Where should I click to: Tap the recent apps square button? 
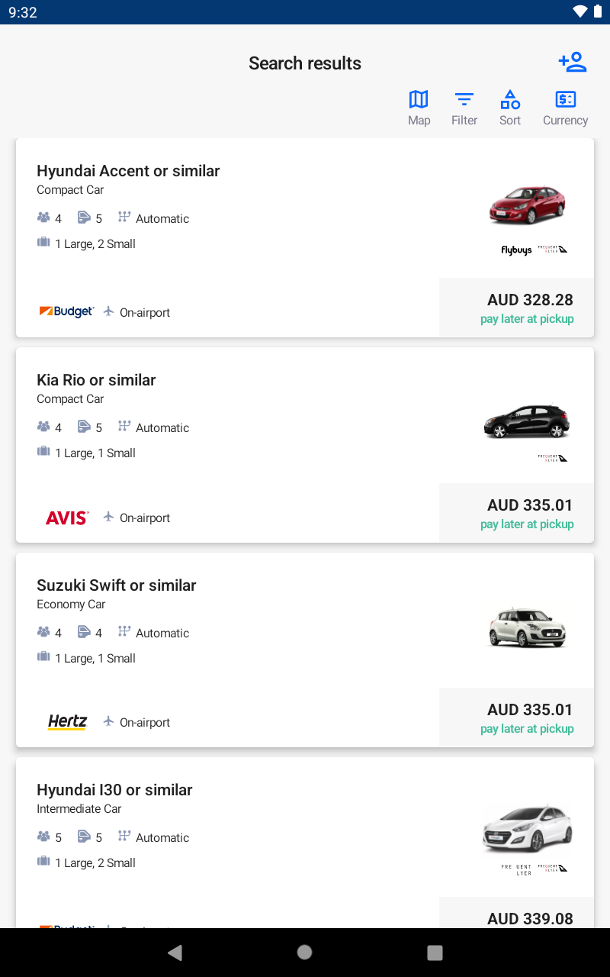(x=435, y=952)
